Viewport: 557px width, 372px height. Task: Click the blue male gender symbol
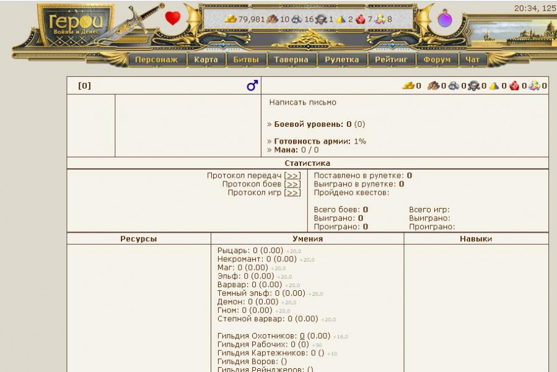tap(252, 86)
